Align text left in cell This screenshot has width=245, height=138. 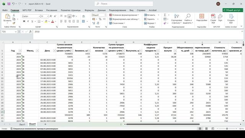[x=61, y=21]
